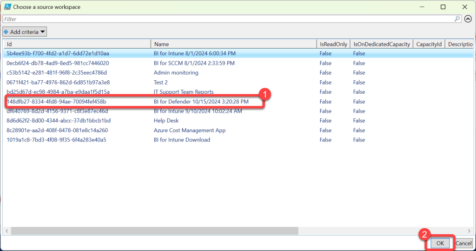
Task: Select the IT Support Team Reports row
Action: coord(184,92)
